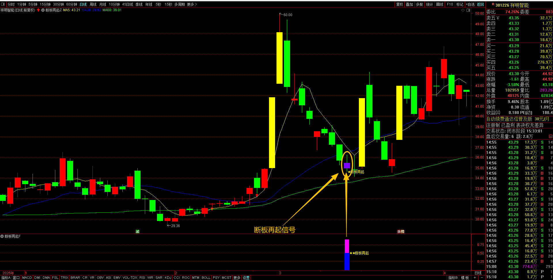Viewport: 553px width, 280px height.
Task: Select the 5秒 period
Action: pyautogui.click(x=159, y=4)
